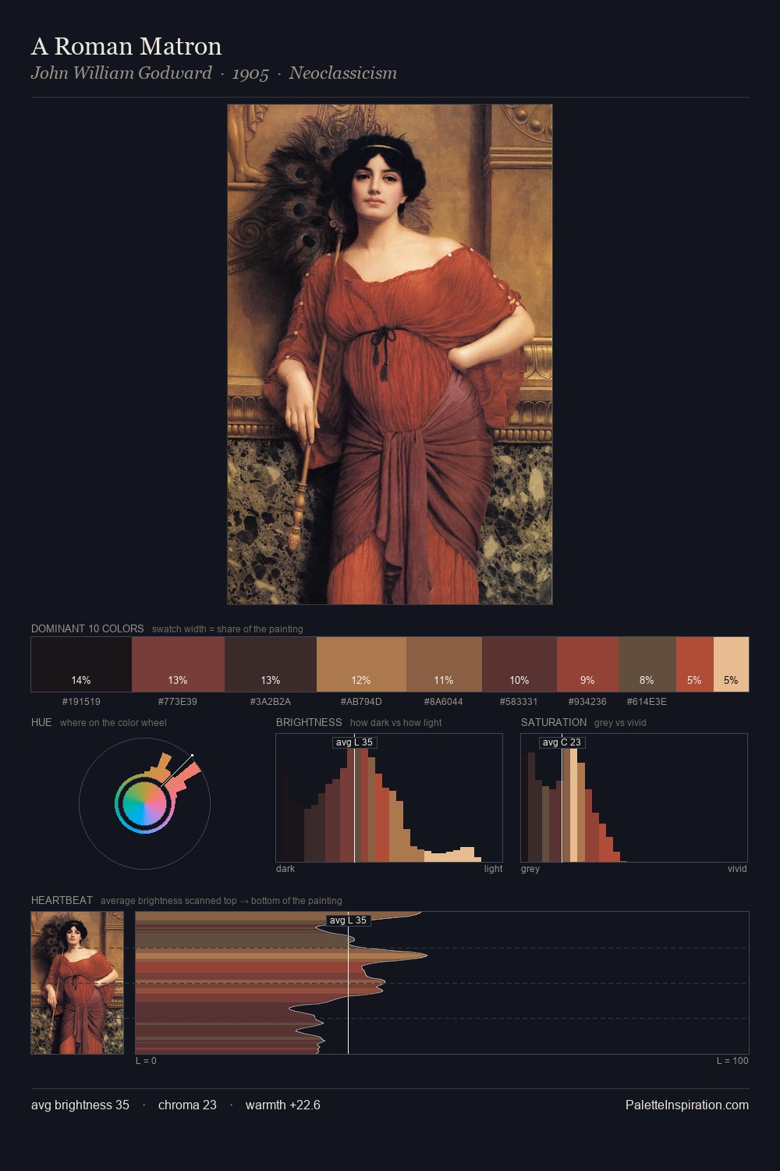Select the #773E39 swatch
The image size is (780, 1171).
(x=178, y=664)
